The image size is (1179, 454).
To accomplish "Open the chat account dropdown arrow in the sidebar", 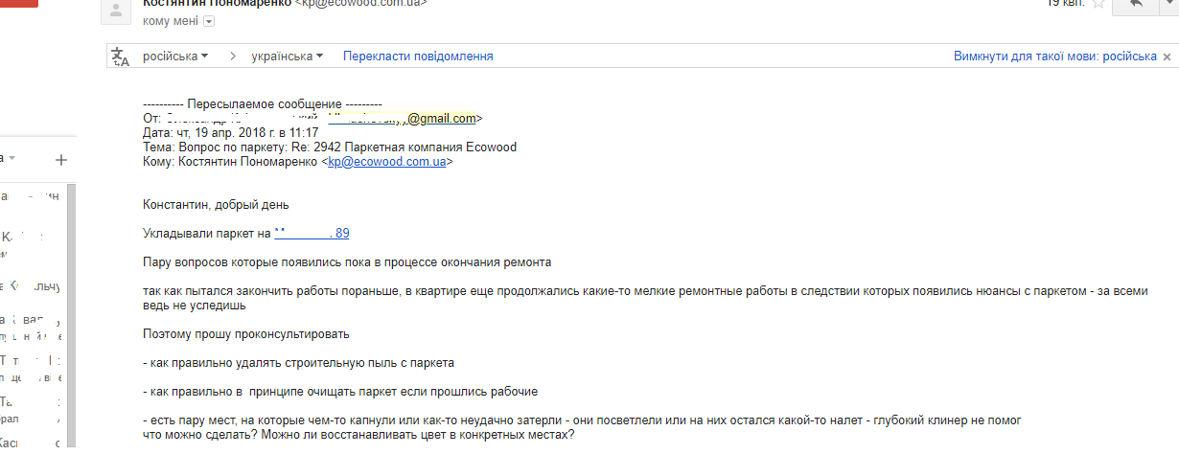I will 12,158.
